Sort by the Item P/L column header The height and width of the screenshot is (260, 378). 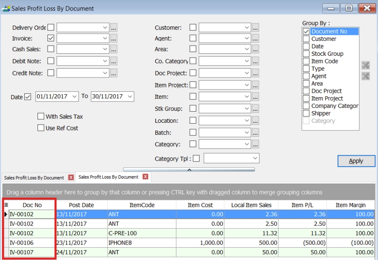click(302, 205)
